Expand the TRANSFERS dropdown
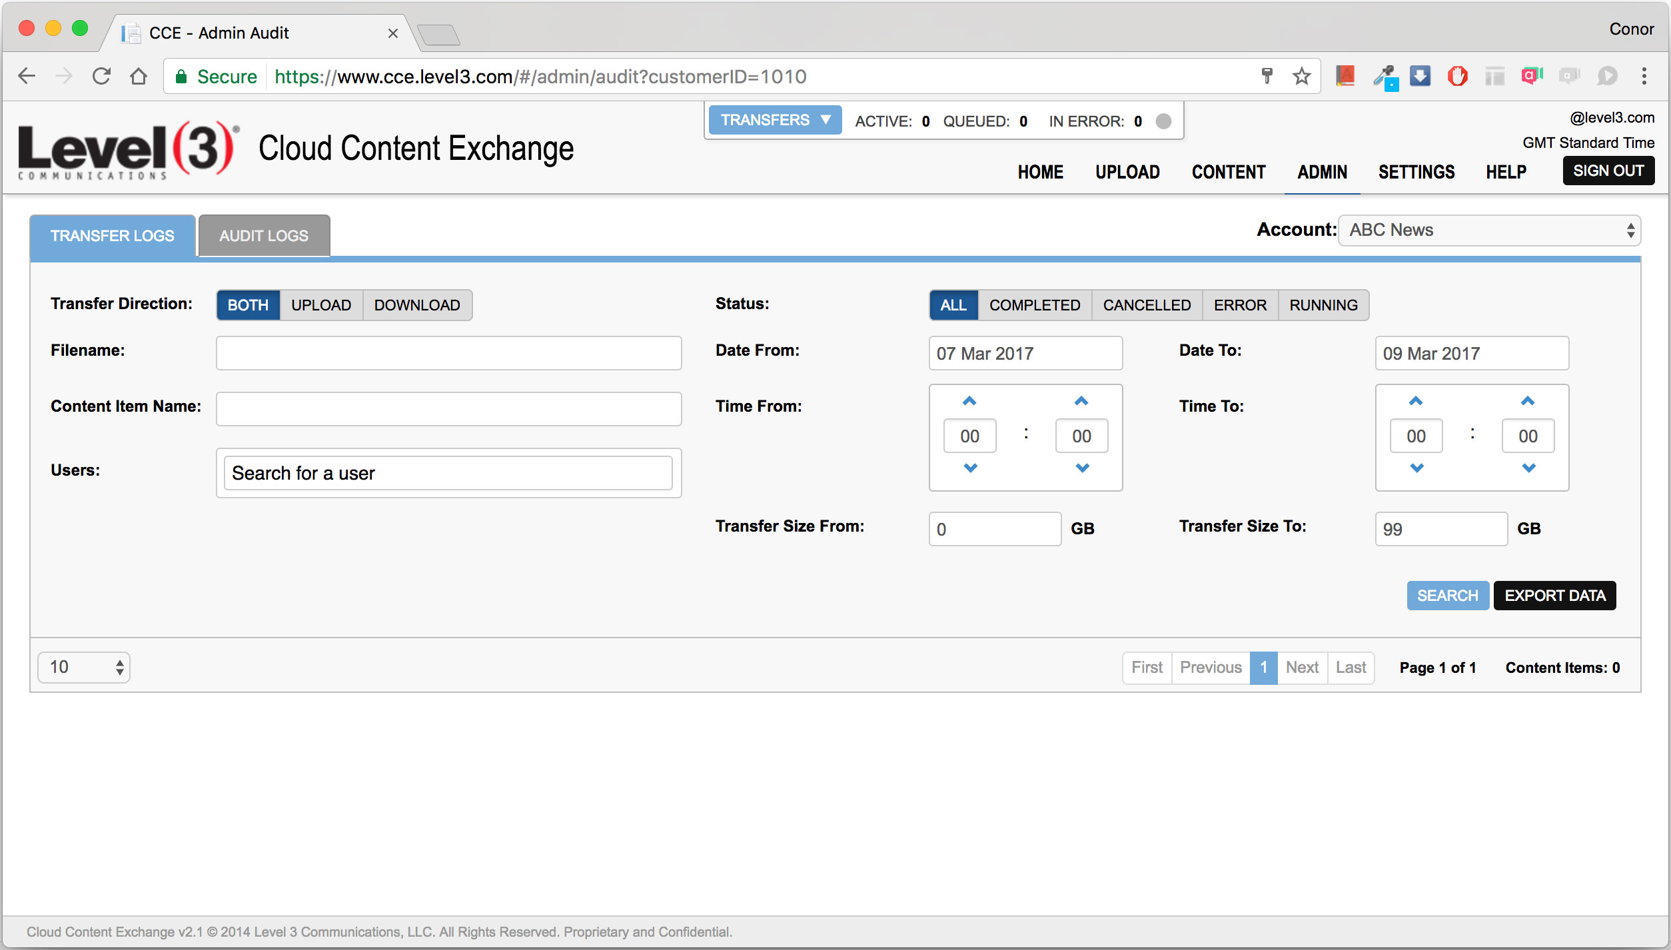 (775, 120)
